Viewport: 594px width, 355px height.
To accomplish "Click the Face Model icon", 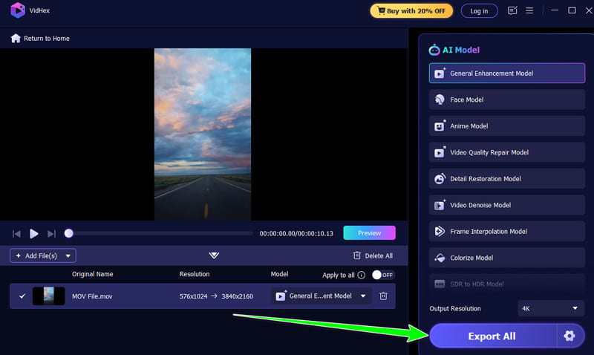I will (440, 100).
